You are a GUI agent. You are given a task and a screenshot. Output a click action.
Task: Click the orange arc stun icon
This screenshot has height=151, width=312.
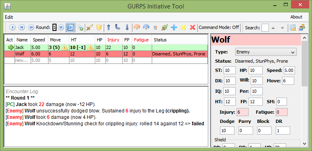[137, 27]
